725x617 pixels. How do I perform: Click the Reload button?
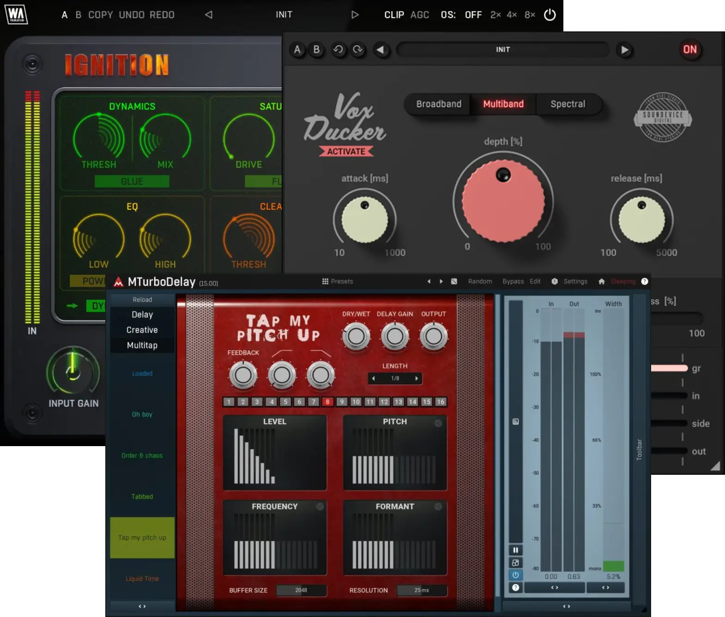click(142, 300)
